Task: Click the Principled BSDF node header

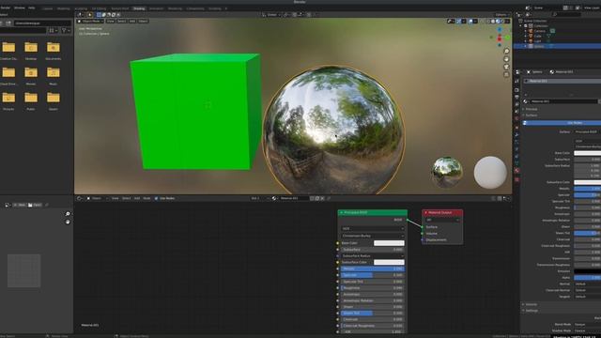Action: click(373, 213)
